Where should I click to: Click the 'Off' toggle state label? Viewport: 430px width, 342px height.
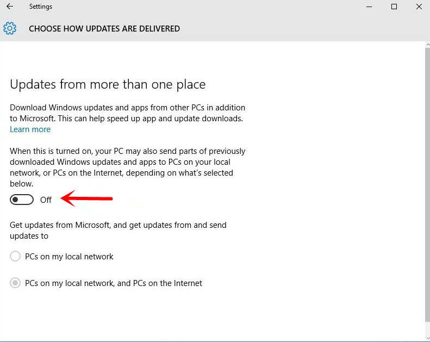coord(46,200)
